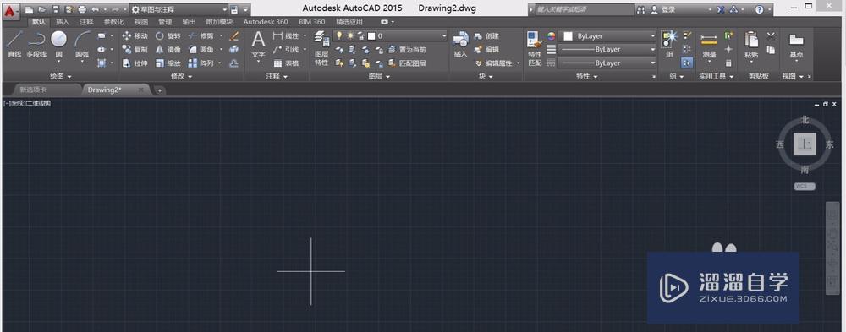Open Layer Properties (图层特性)

(x=321, y=48)
